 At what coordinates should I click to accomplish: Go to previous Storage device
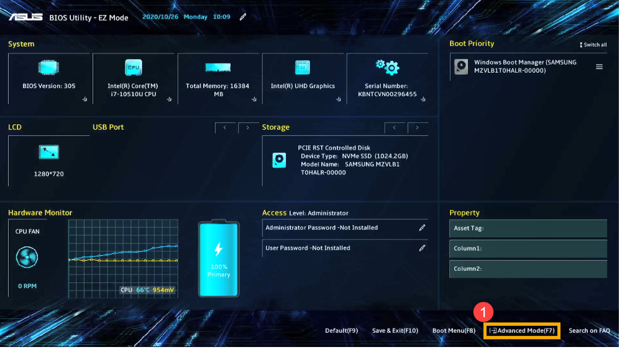pyautogui.click(x=395, y=129)
